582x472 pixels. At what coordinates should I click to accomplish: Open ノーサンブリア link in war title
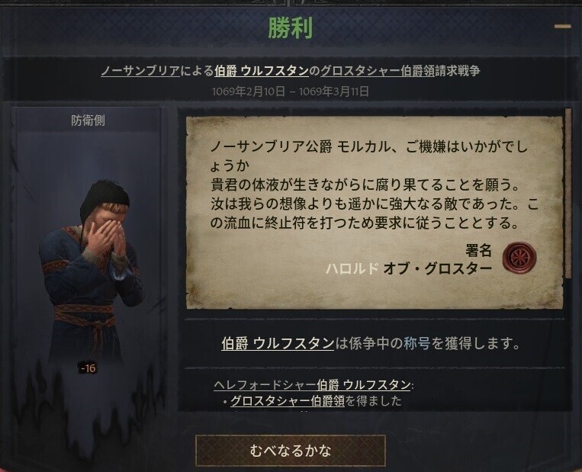140,70
